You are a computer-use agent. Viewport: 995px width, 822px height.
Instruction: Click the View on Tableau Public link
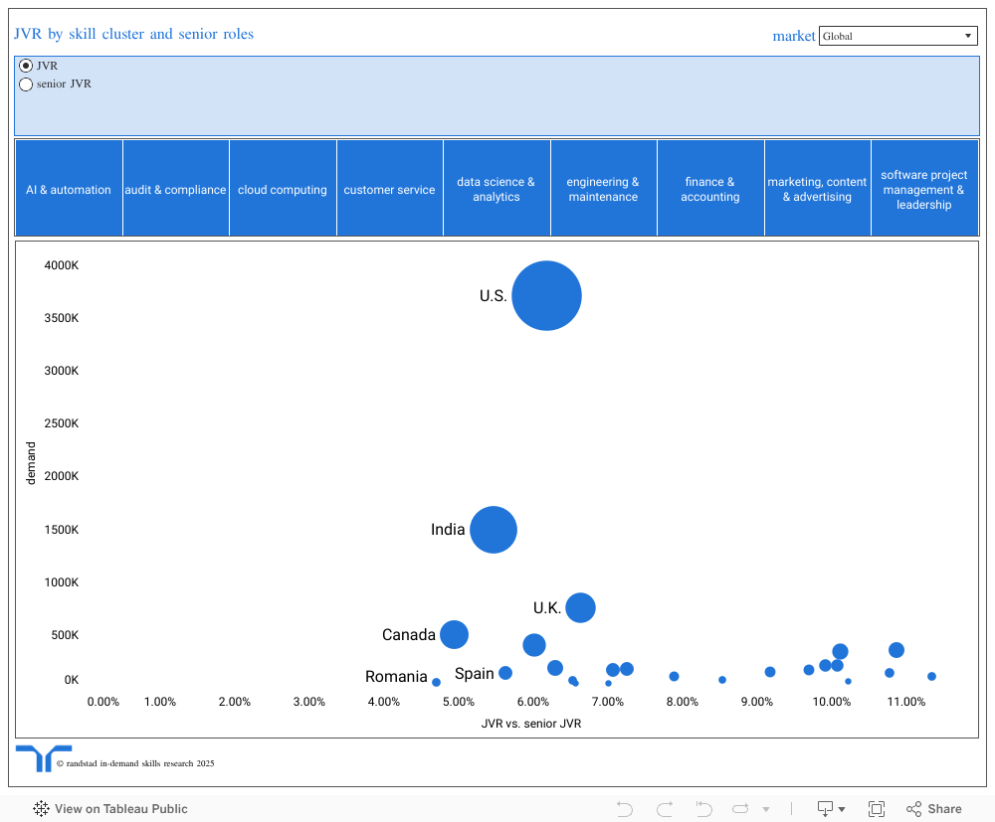[x=119, y=809]
